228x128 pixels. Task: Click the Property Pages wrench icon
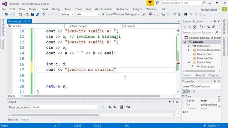(194, 91)
